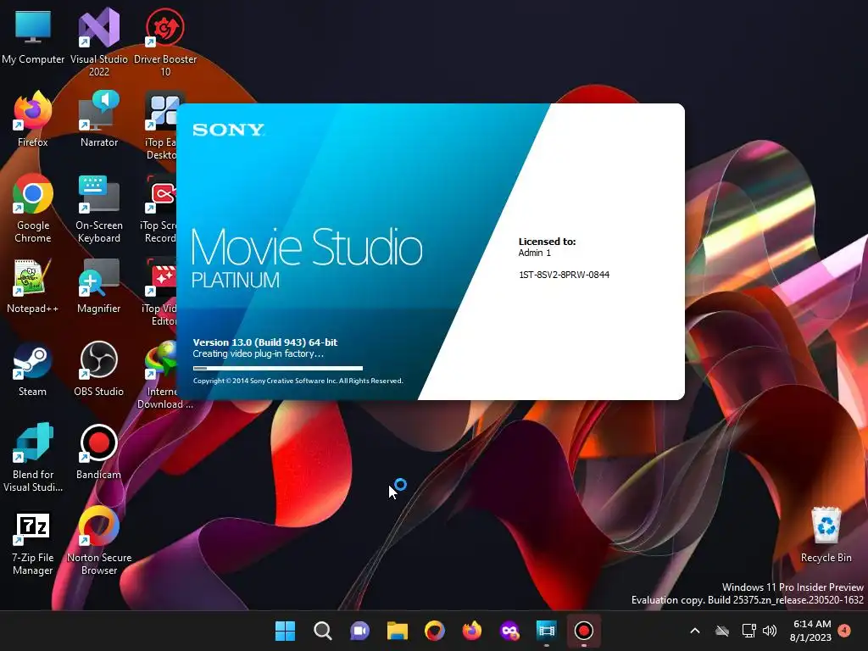Click the Steam desktop icon
Image resolution: width=868 pixels, height=651 pixels.
33,370
